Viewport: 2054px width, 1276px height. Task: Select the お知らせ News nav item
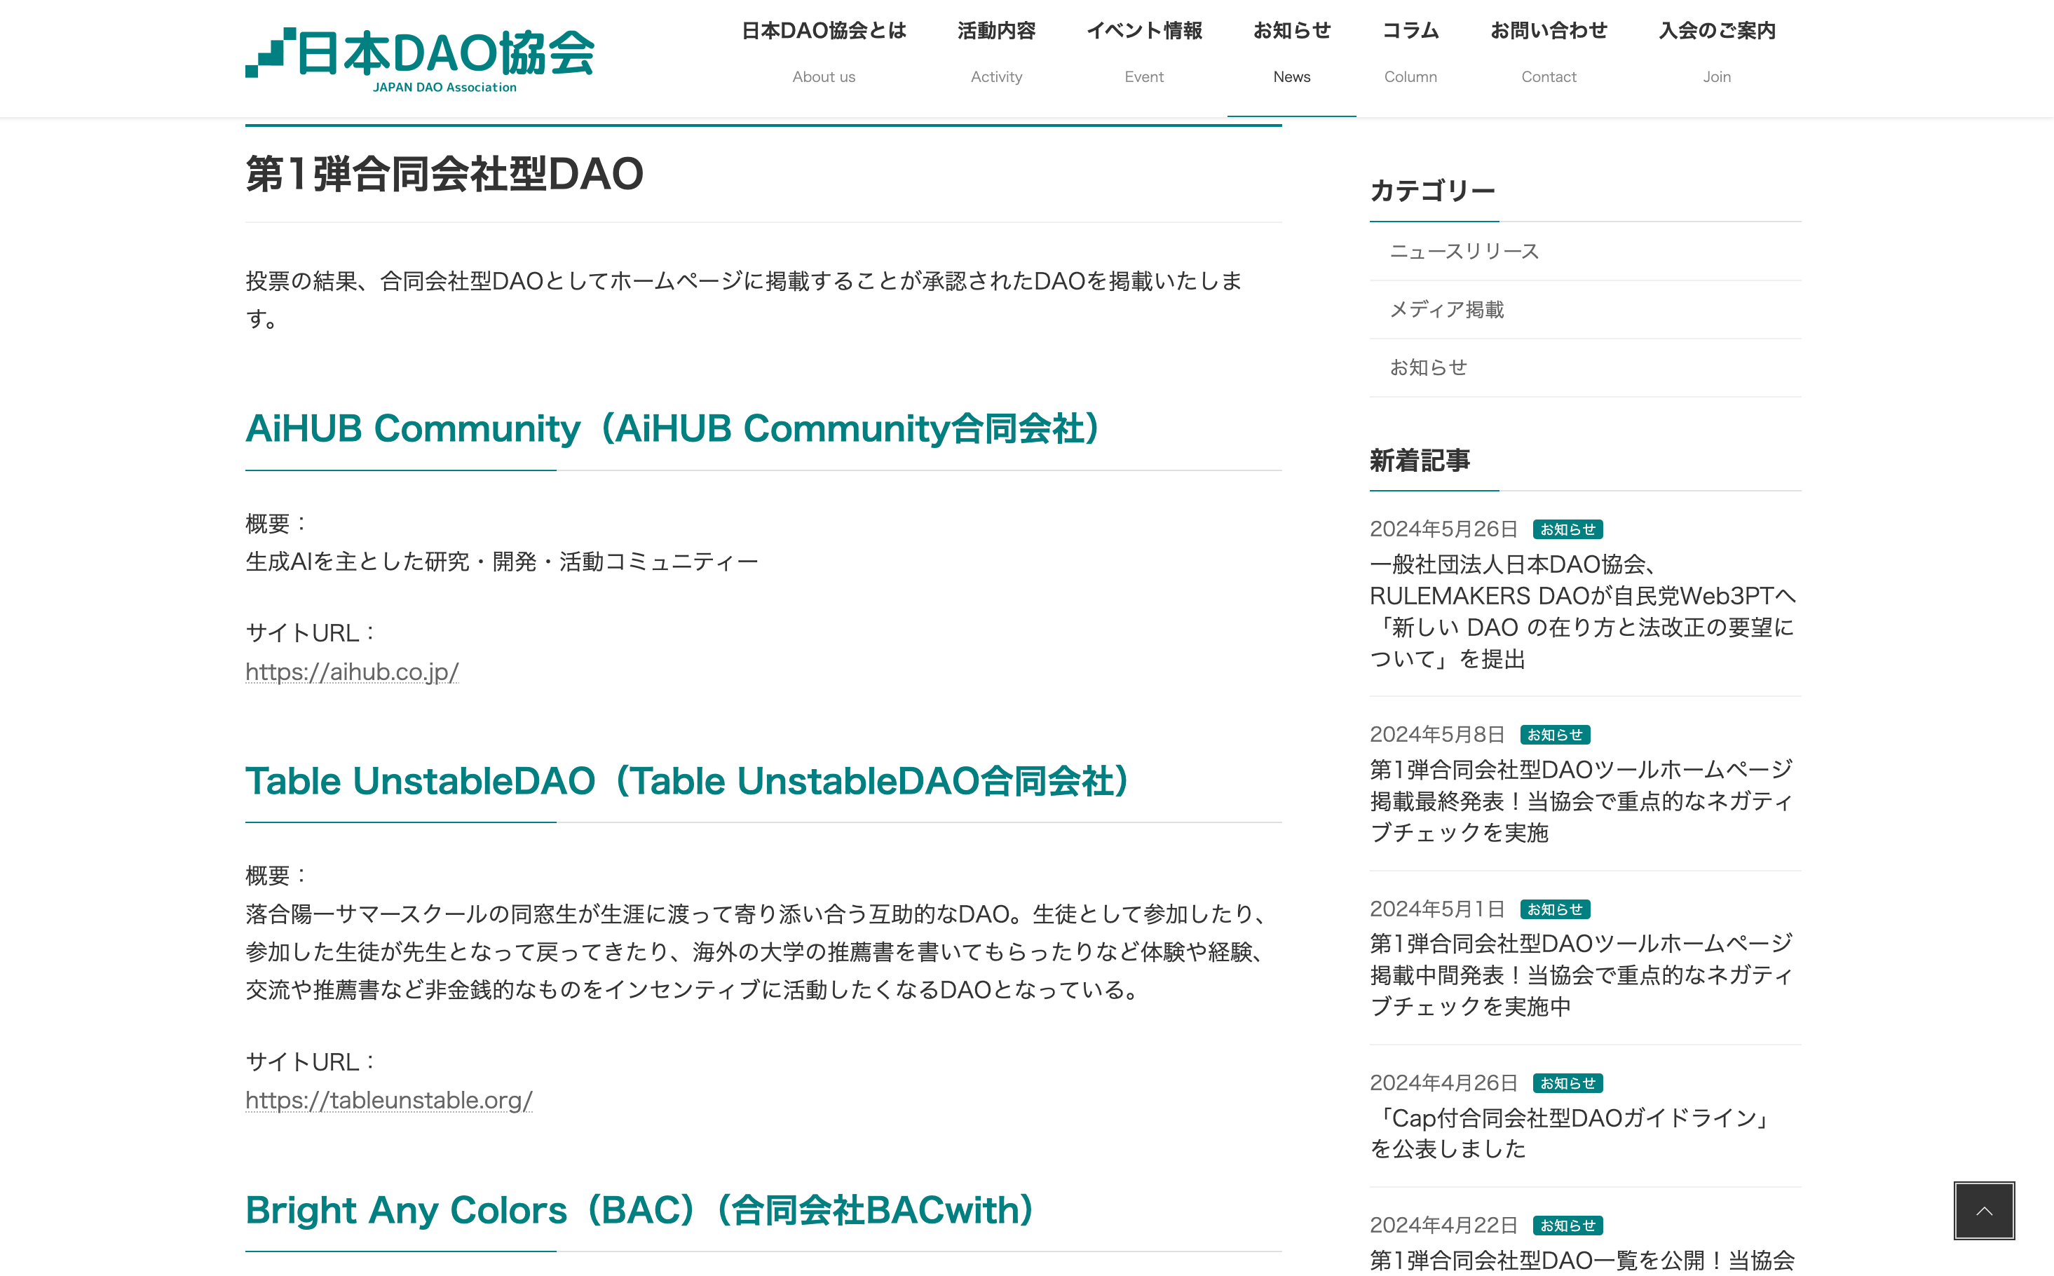1291,53
